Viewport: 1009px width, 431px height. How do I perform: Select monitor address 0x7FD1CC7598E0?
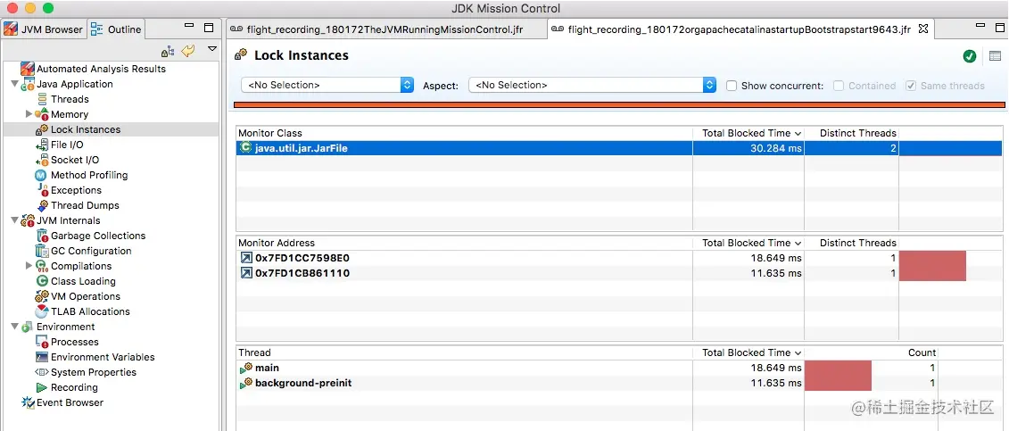click(620, 258)
